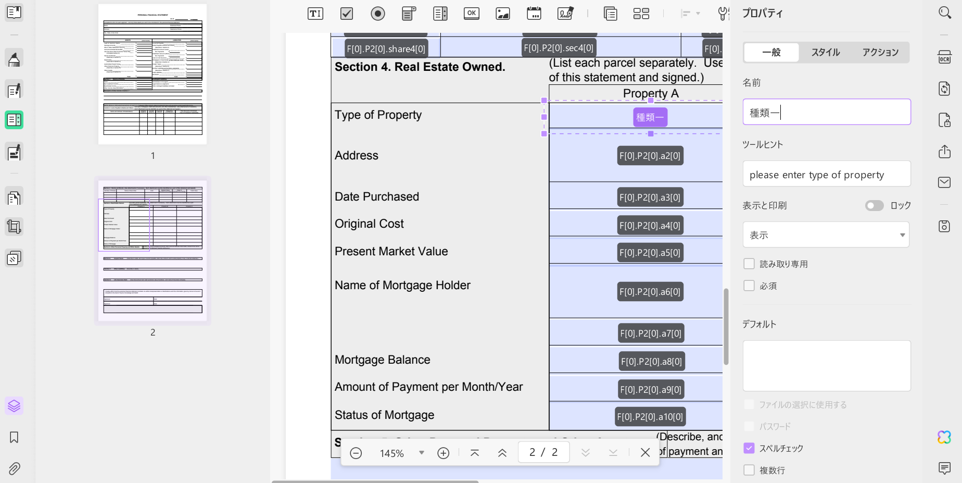Select the active form preparation tool

pyautogui.click(x=14, y=120)
